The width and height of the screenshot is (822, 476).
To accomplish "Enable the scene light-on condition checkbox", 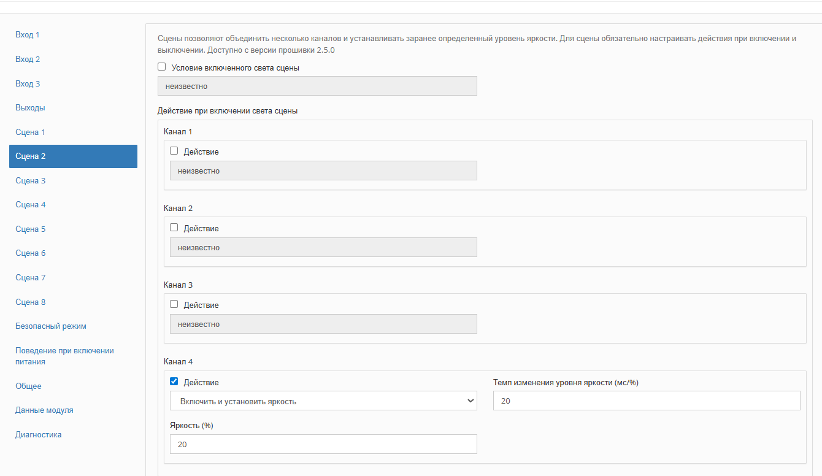I will tap(162, 67).
